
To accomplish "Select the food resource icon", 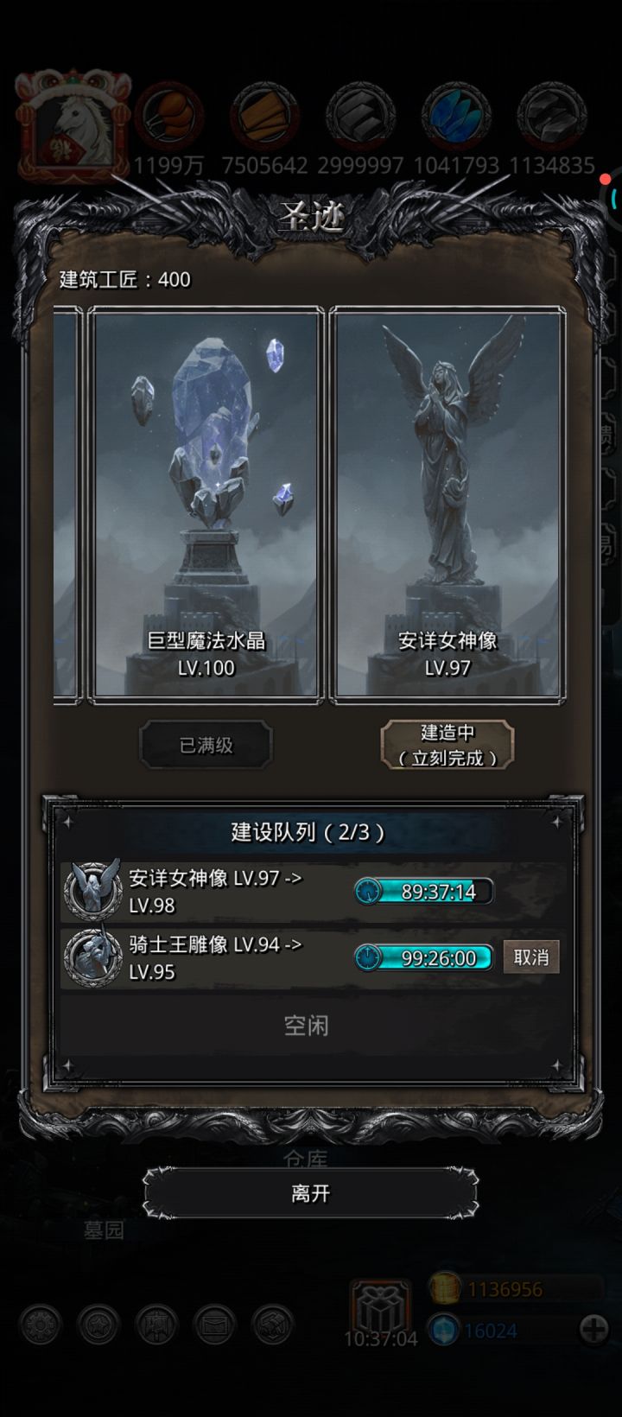I will click(x=169, y=116).
